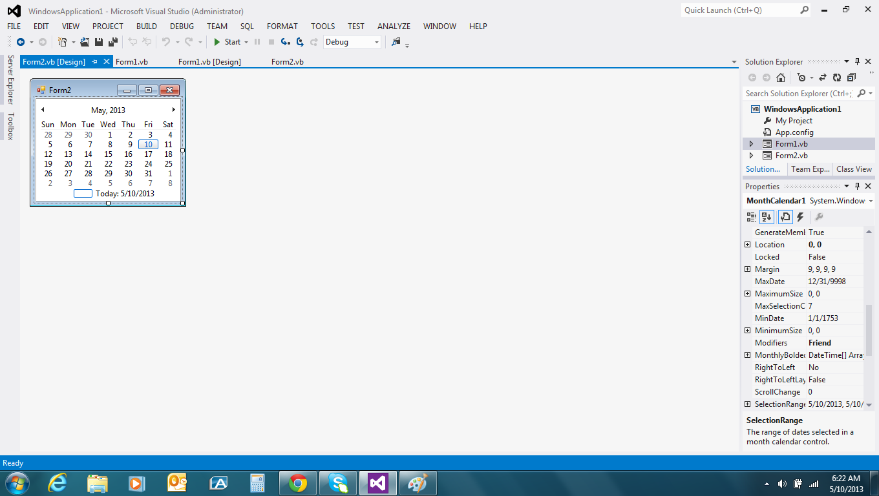Switch to Form2.vb code tab

(288, 62)
